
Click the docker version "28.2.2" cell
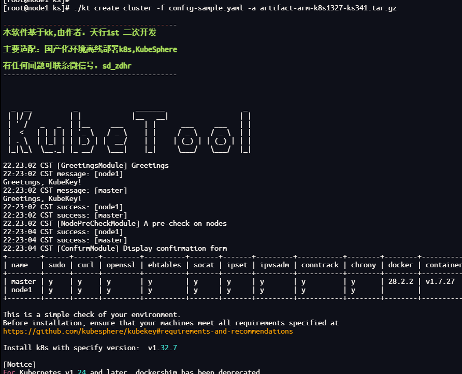point(401,281)
